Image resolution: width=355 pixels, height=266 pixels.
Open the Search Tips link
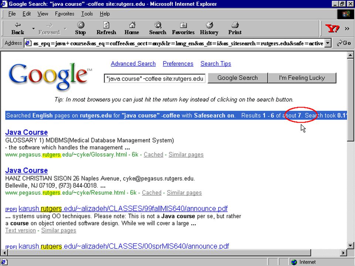point(216,64)
